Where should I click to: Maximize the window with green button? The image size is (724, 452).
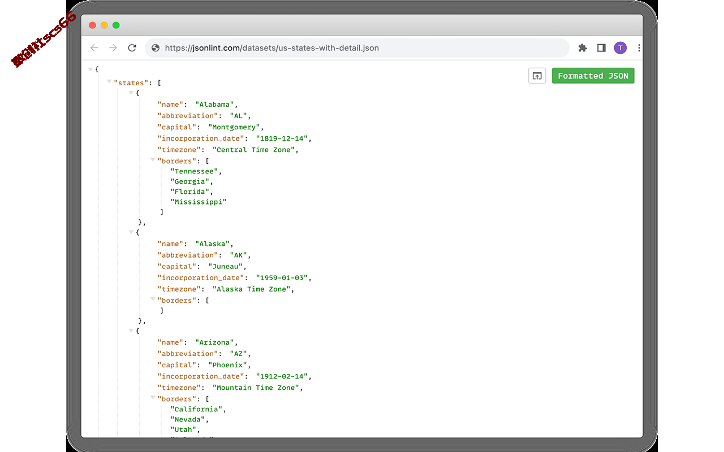[116, 25]
